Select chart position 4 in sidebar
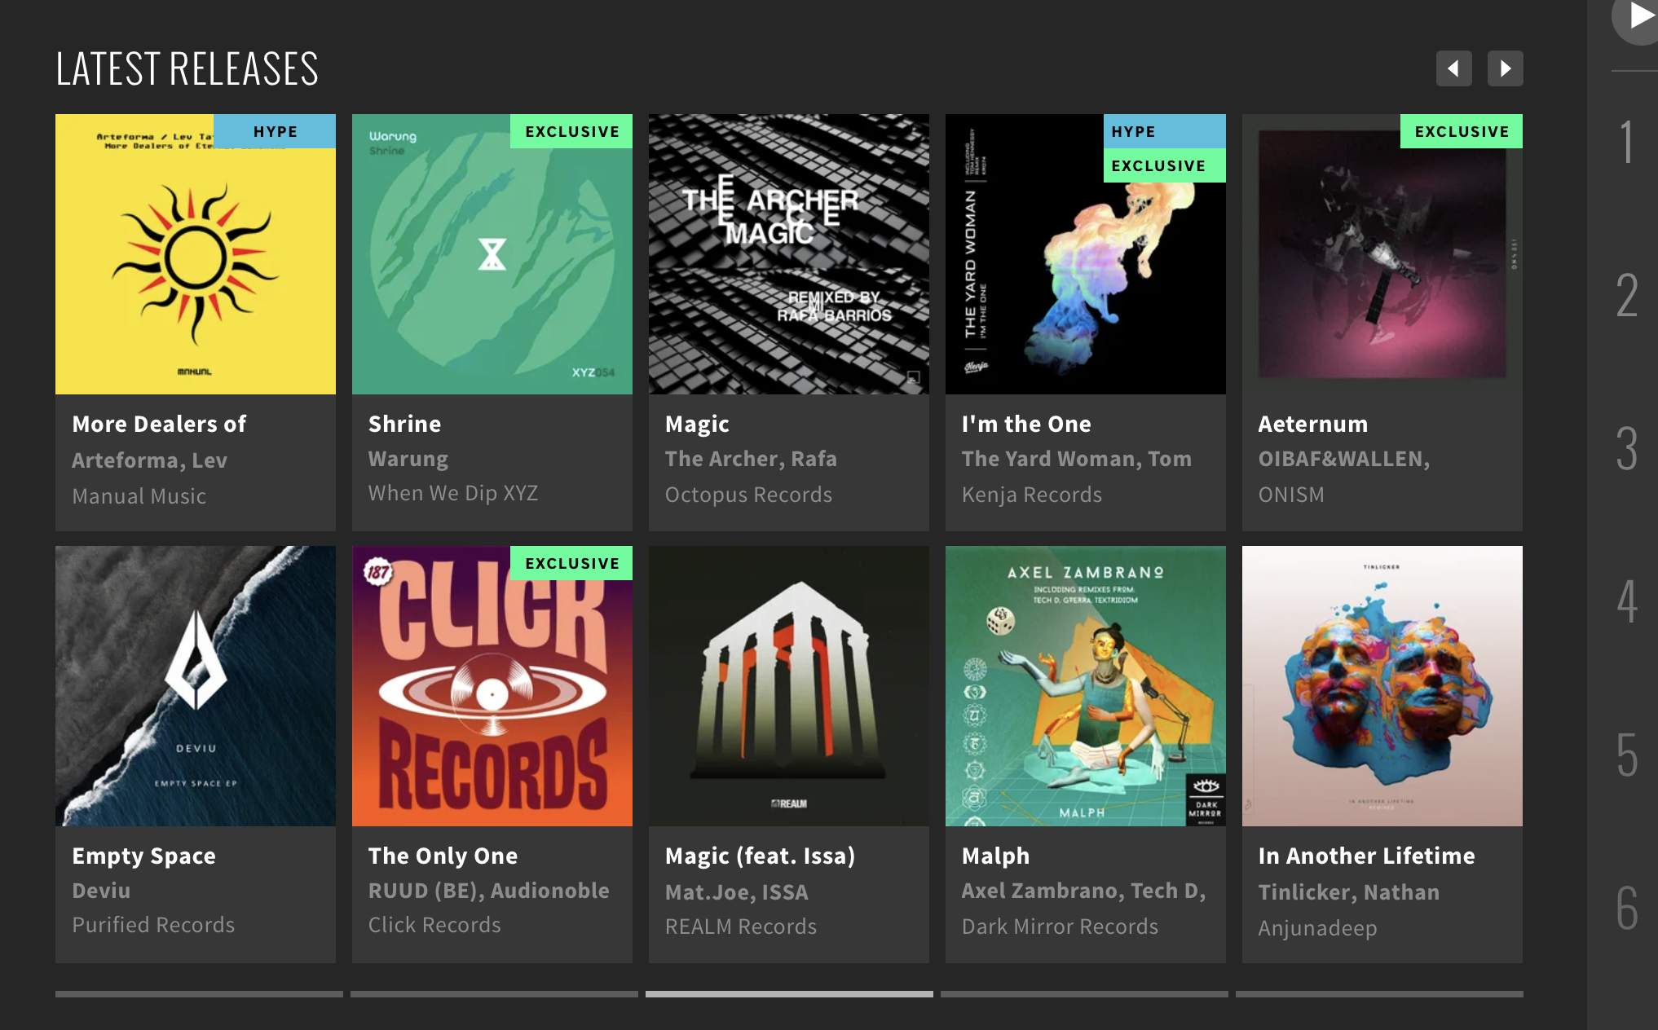 (x=1627, y=601)
